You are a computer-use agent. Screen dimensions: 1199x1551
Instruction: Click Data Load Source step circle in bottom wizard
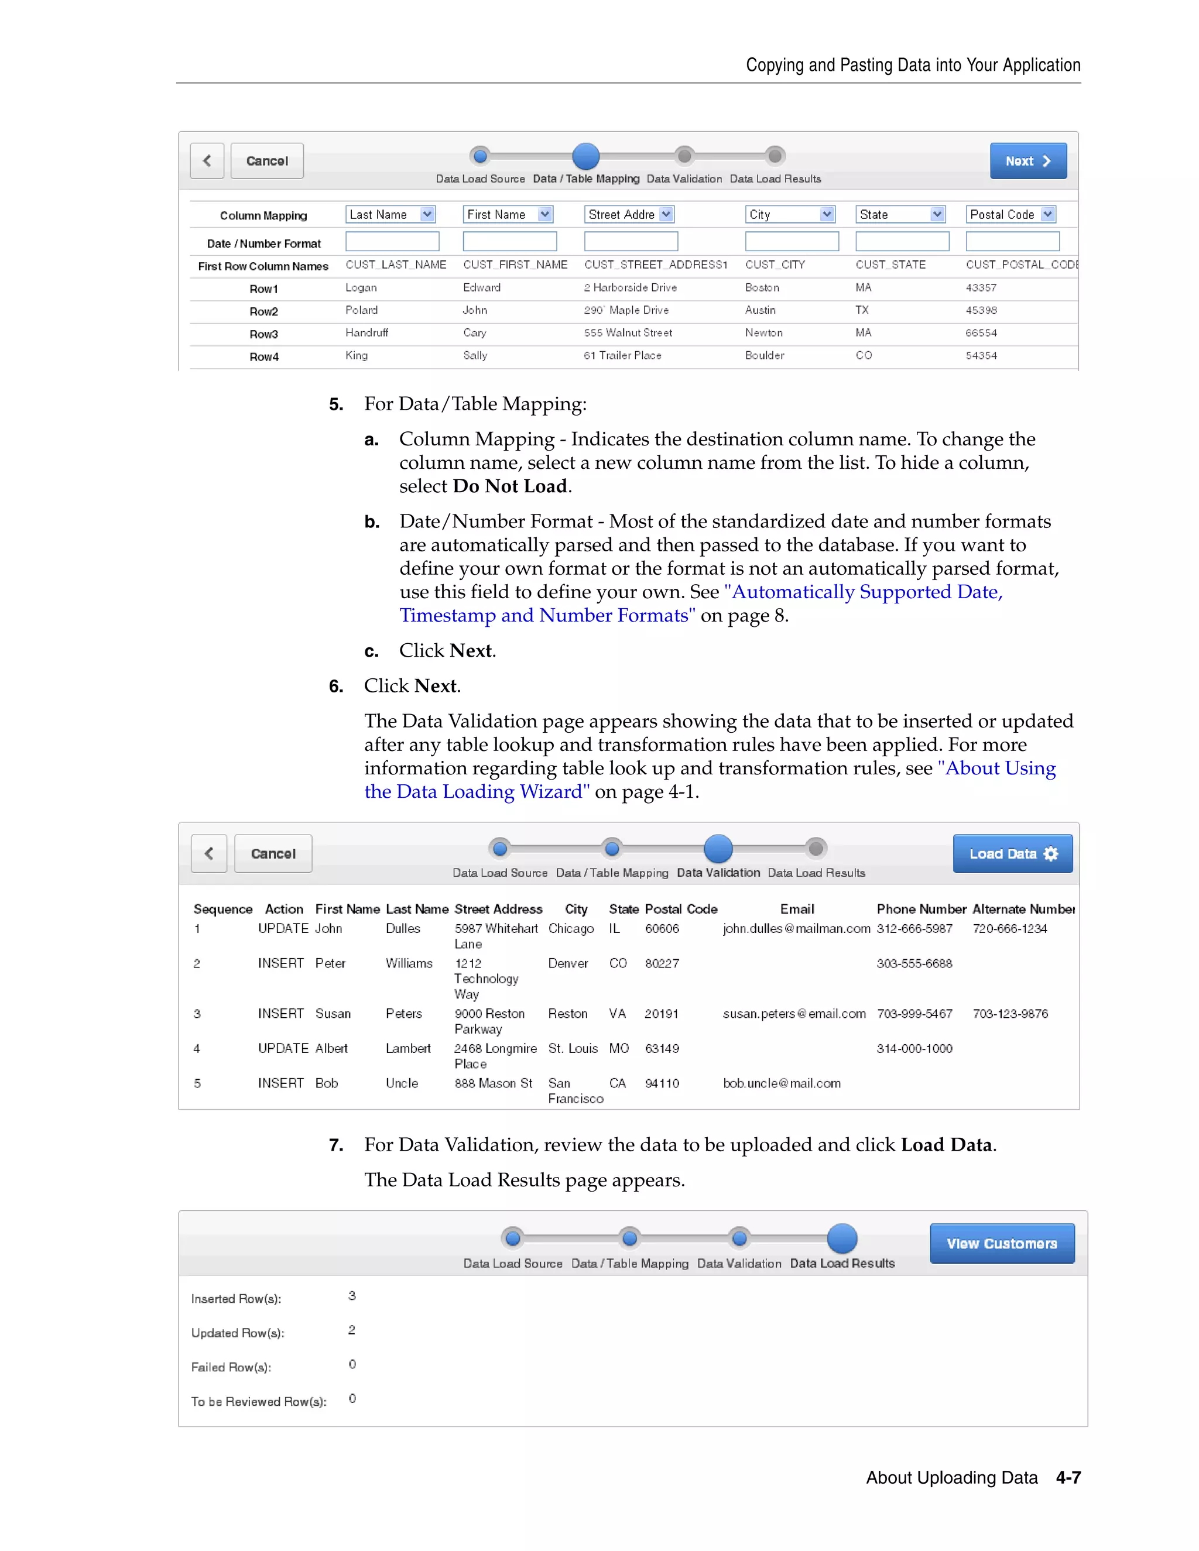point(512,1238)
